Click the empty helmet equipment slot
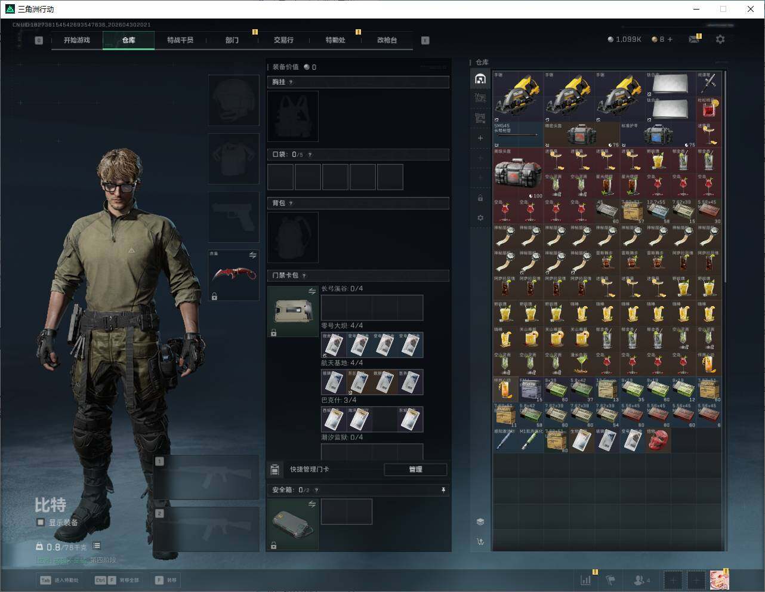765x592 pixels. click(x=233, y=100)
